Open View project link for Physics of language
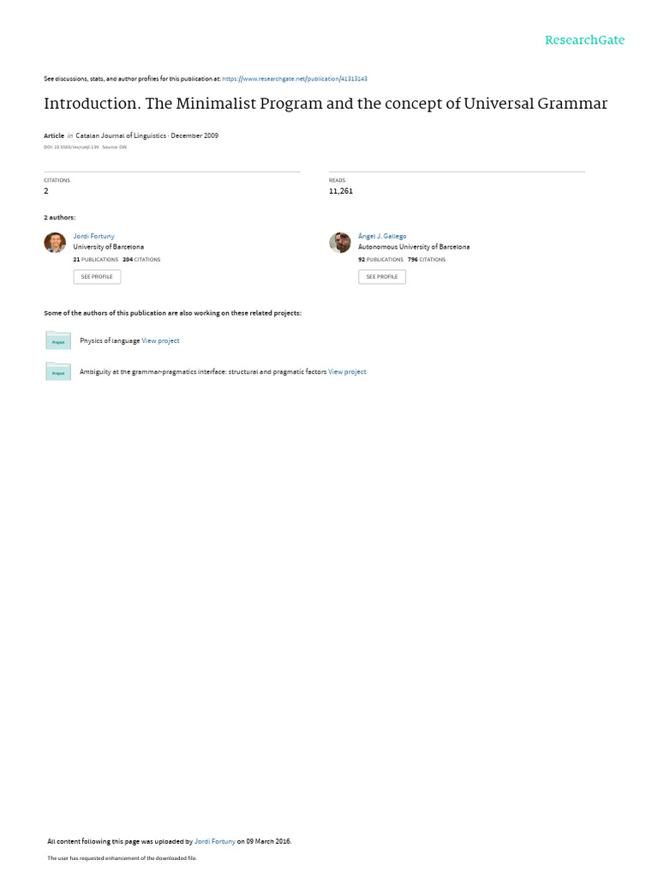658x878 pixels. (160, 340)
